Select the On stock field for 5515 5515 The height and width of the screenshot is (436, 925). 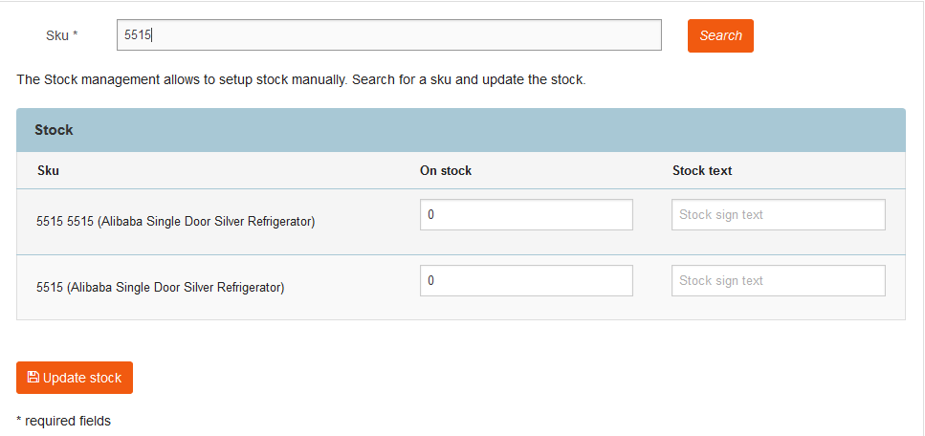tap(526, 215)
